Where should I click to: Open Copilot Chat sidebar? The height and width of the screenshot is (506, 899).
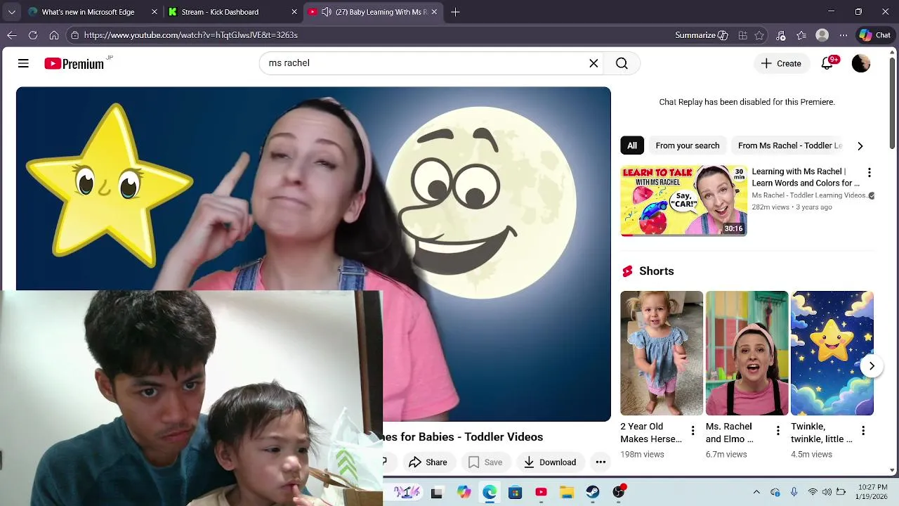[875, 35]
